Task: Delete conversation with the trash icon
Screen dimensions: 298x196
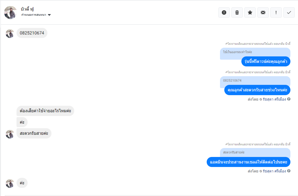Action: click(237, 12)
